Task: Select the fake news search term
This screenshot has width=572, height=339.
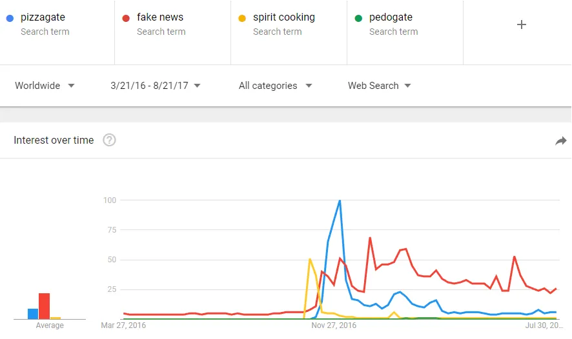Action: point(160,17)
